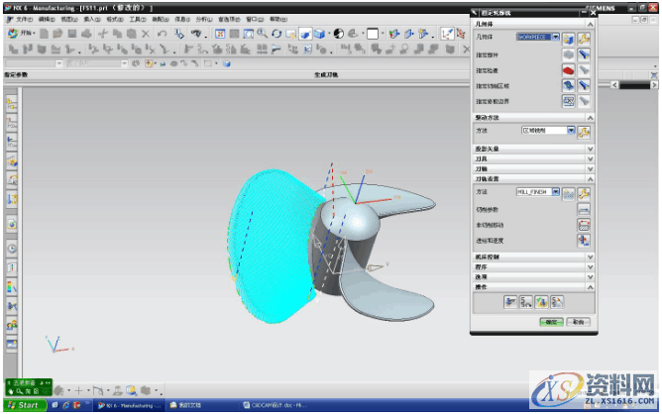Image resolution: width=662 pixels, height=414 pixels.
Task: Click the OK button in dialog
Action: 550,322
